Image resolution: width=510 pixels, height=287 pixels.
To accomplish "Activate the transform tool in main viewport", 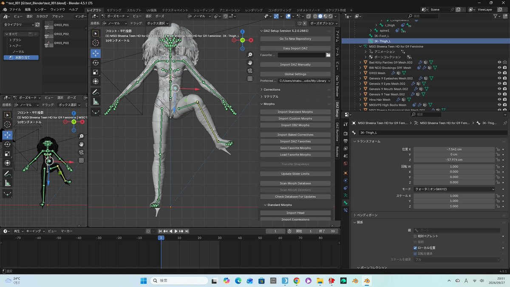I will coord(96,81).
